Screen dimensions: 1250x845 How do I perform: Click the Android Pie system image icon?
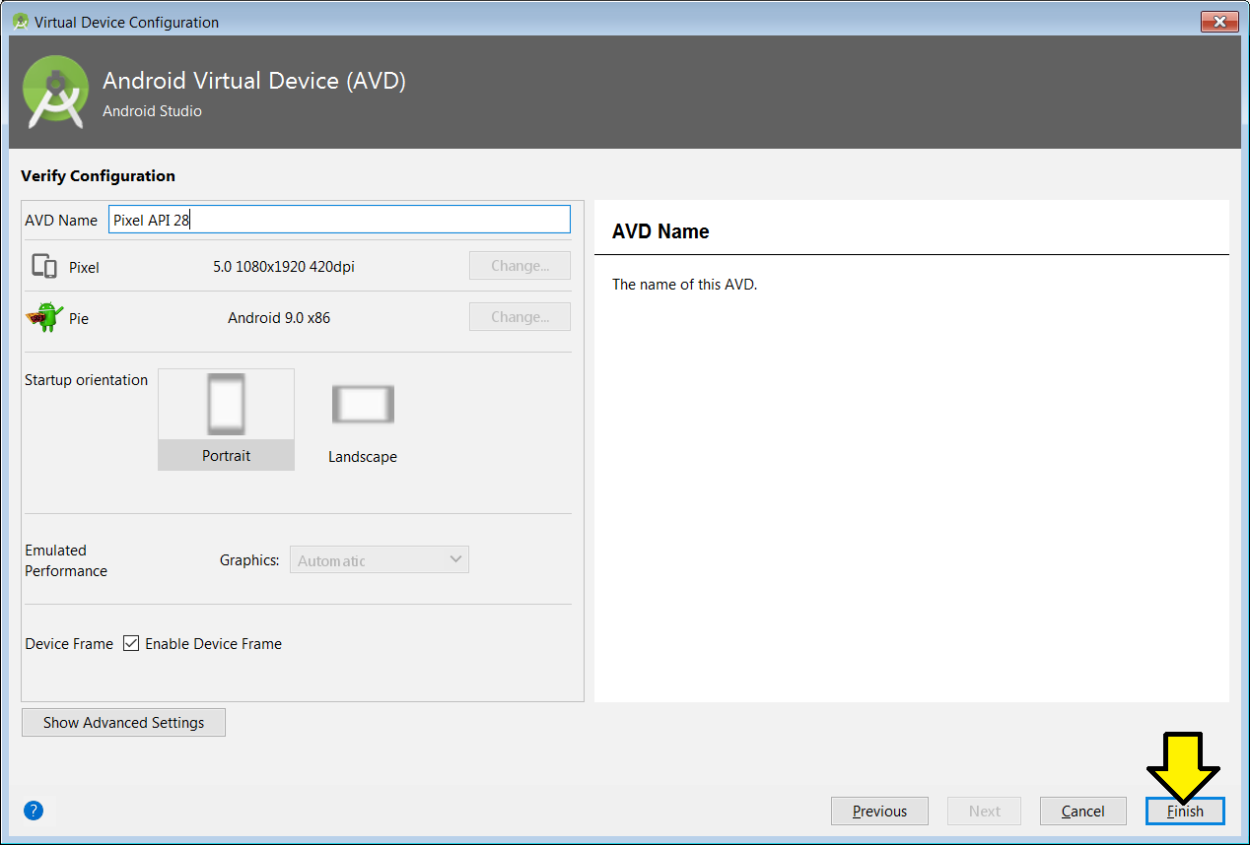click(x=44, y=317)
